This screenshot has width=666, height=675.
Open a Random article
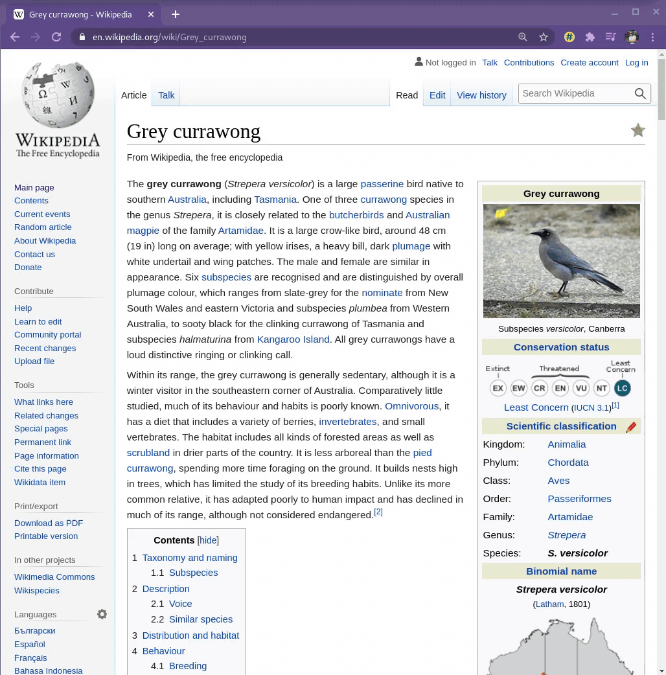point(43,227)
